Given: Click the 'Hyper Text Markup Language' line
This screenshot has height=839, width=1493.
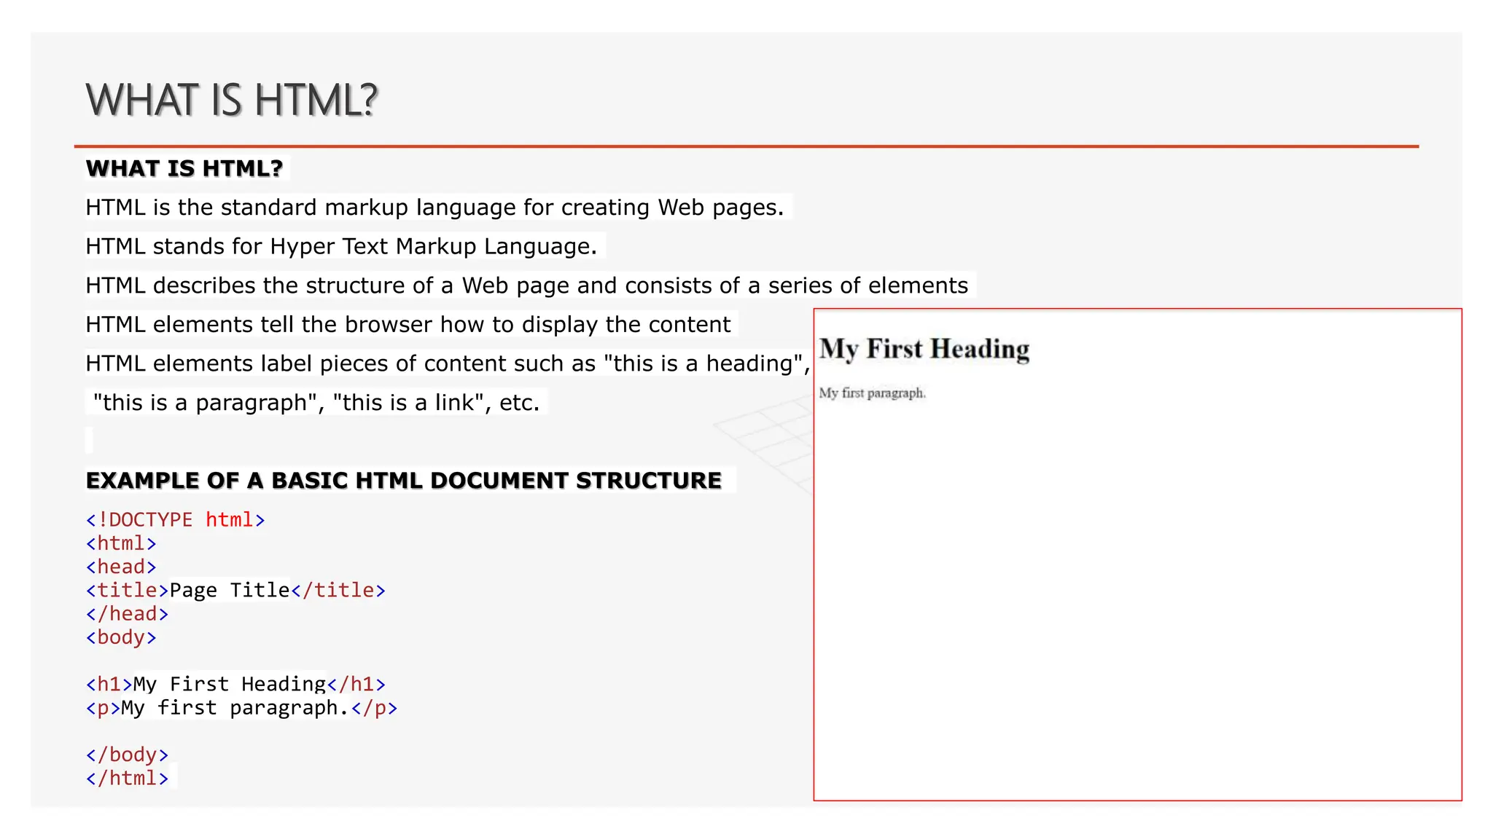Looking at the screenshot, I should pyautogui.click(x=341, y=247).
